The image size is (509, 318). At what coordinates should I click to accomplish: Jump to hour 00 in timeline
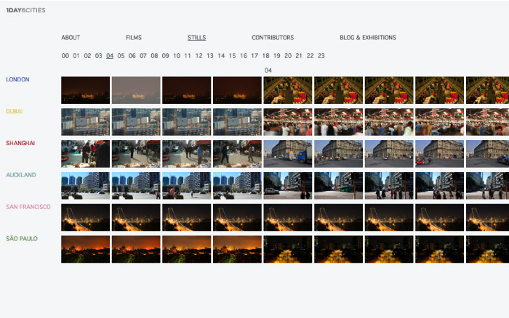point(65,56)
